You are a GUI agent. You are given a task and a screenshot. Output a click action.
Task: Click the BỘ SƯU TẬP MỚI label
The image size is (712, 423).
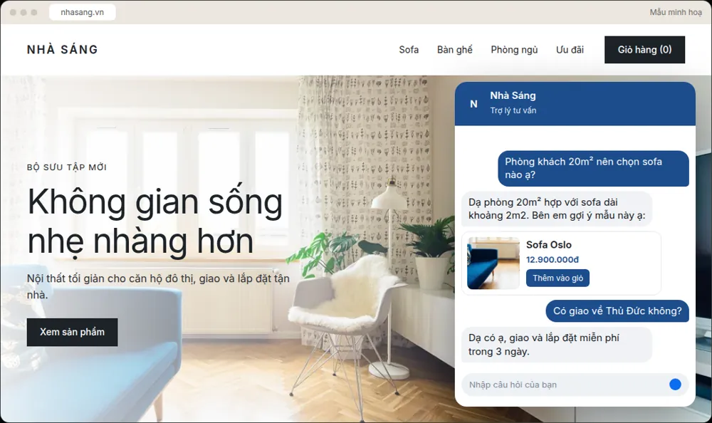tap(67, 167)
